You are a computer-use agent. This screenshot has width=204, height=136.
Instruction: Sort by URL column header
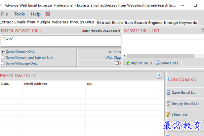click(125, 84)
